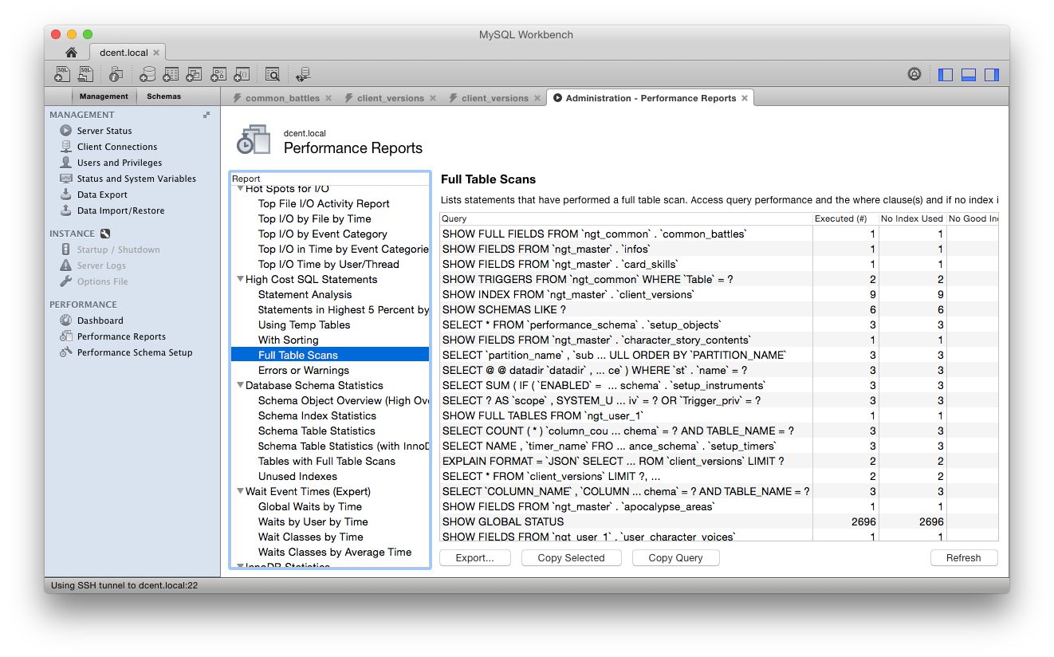Select Errors or Warnings report
The height and width of the screenshot is (657, 1054).
pyautogui.click(x=303, y=370)
